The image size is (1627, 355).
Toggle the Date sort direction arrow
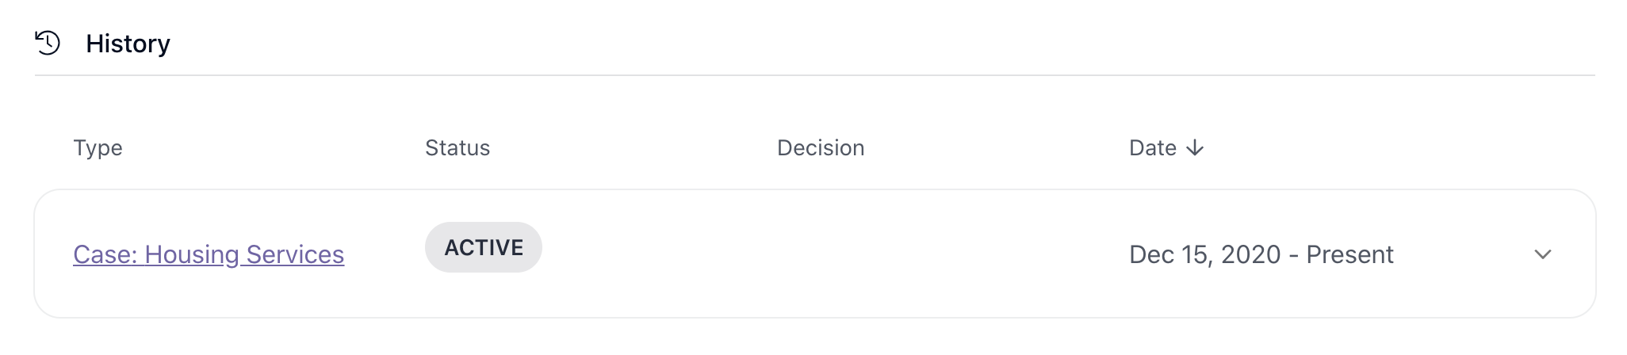point(1195,148)
